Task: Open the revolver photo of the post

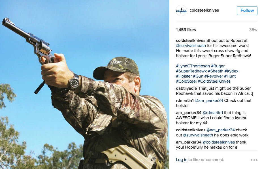Action: click(85, 84)
